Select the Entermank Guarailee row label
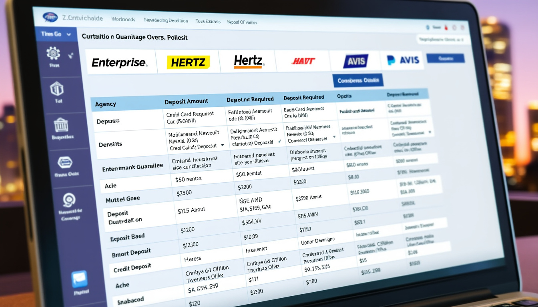The image size is (538, 307). tap(132, 167)
